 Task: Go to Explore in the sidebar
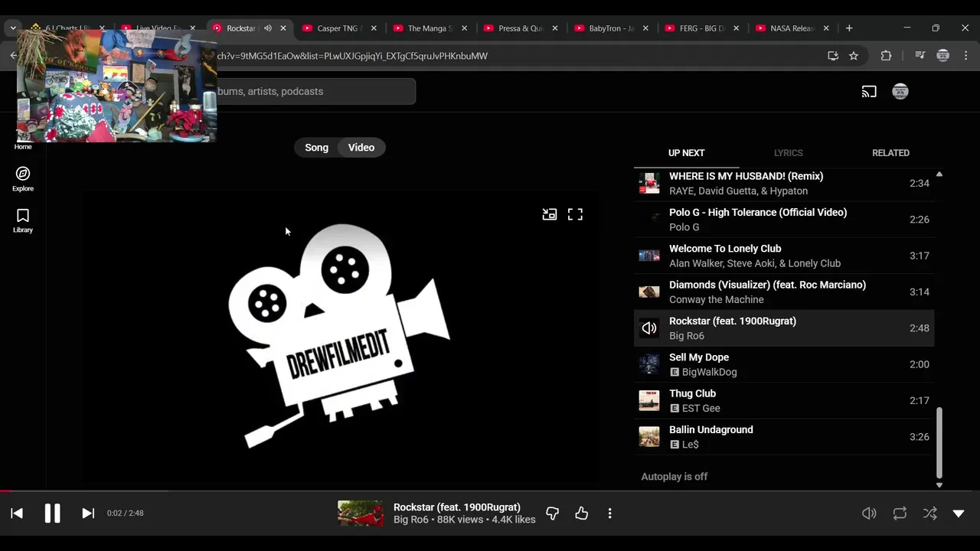point(23,179)
